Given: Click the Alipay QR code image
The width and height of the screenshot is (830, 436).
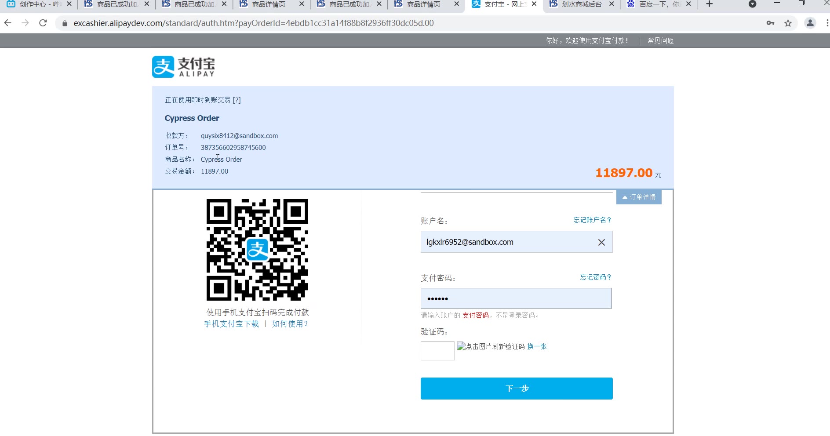Looking at the screenshot, I should [x=257, y=250].
